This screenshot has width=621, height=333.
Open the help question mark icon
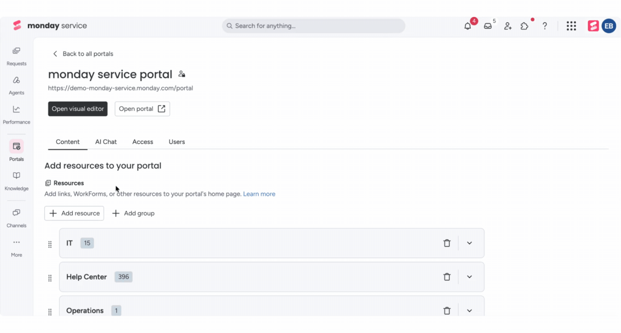[545, 26]
